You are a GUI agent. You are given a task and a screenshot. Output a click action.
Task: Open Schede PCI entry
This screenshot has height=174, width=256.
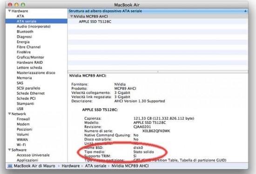tap(26, 98)
